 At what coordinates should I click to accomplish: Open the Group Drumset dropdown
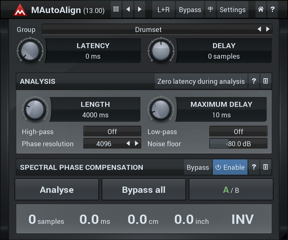coord(148,29)
